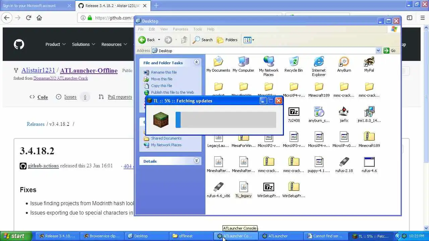429x241 pixels.
Task: Select the TL_legacy jar file
Action: (243, 190)
